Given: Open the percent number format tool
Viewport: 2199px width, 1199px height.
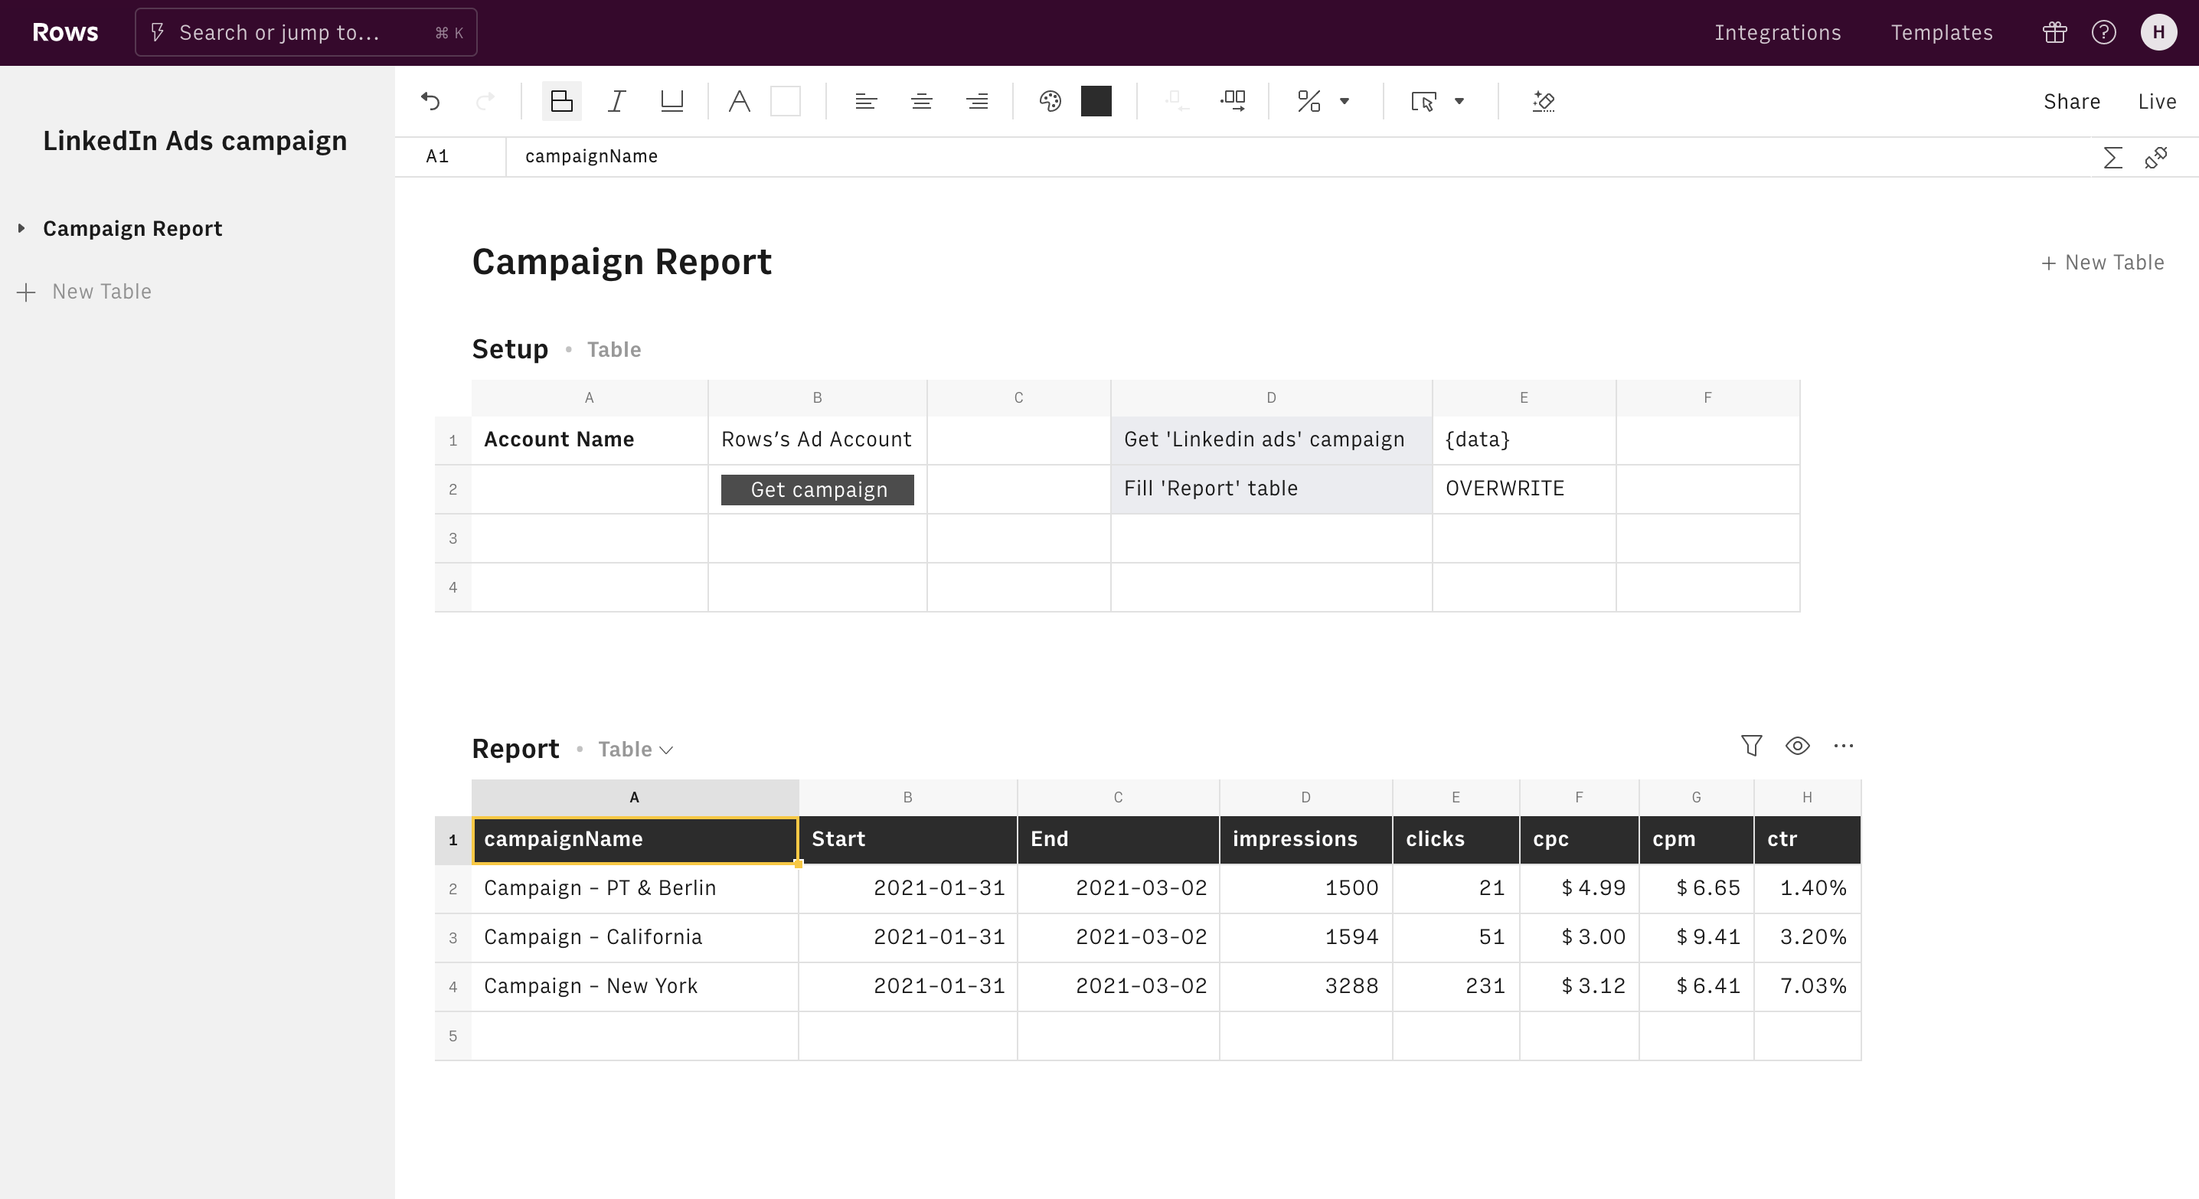Looking at the screenshot, I should 1309,102.
